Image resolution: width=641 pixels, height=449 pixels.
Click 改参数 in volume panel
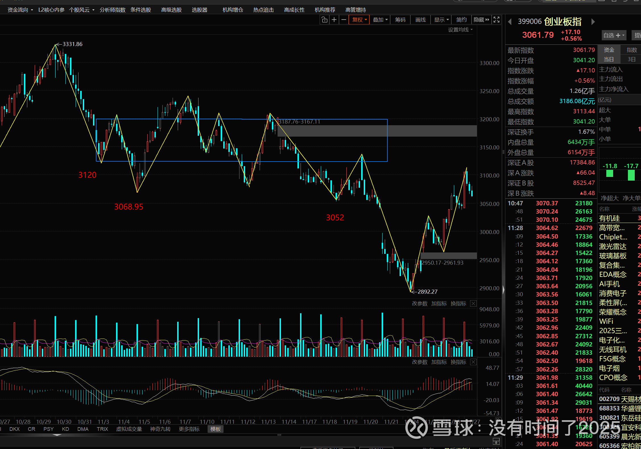tap(419, 304)
